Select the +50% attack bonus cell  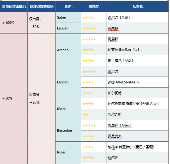pyautogui.click(x=14, y=98)
